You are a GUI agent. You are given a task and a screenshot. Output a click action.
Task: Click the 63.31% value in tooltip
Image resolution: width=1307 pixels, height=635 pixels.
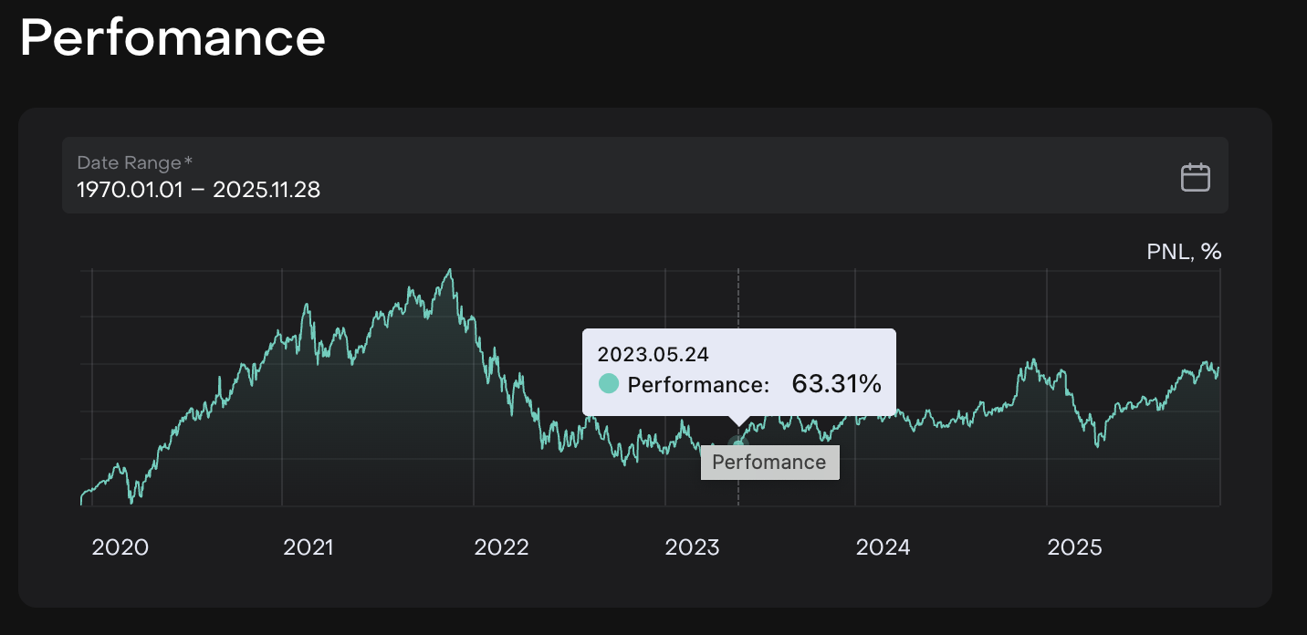[836, 384]
